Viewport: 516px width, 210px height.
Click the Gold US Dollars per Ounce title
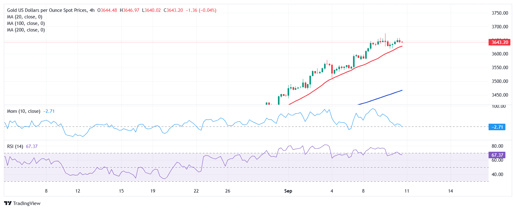[47, 10]
